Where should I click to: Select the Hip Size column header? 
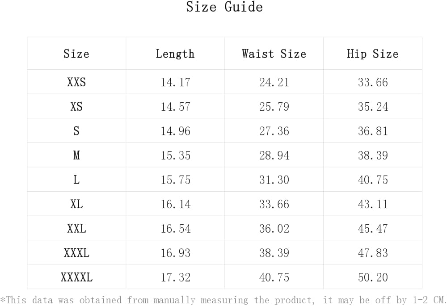[372, 54]
